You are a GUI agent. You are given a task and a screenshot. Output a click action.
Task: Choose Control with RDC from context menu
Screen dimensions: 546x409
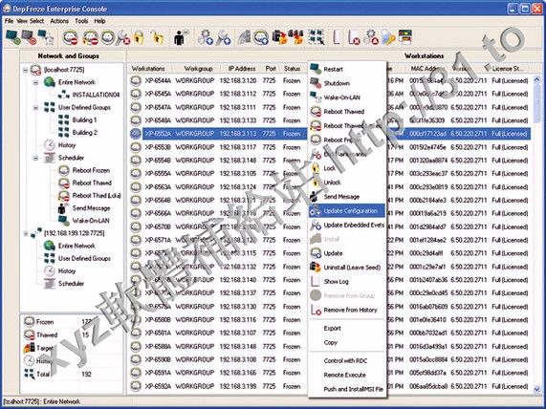[347, 360]
